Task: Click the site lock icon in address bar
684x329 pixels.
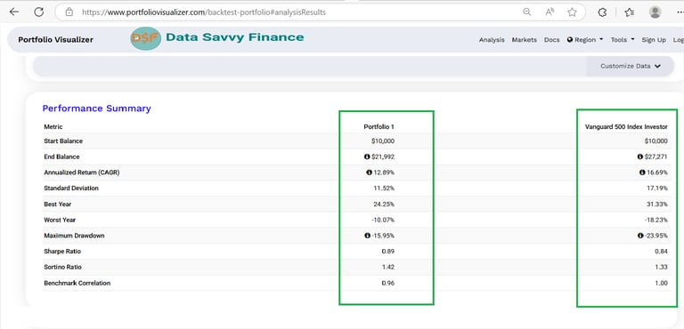Action: pos(69,12)
